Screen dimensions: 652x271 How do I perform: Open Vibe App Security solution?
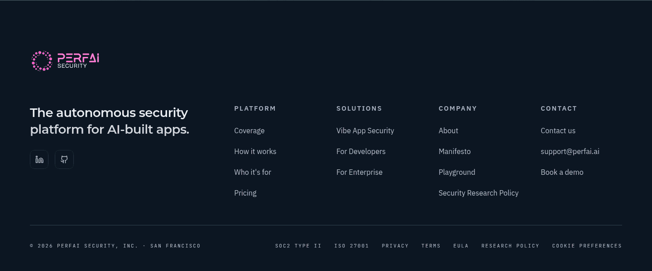[365, 131]
